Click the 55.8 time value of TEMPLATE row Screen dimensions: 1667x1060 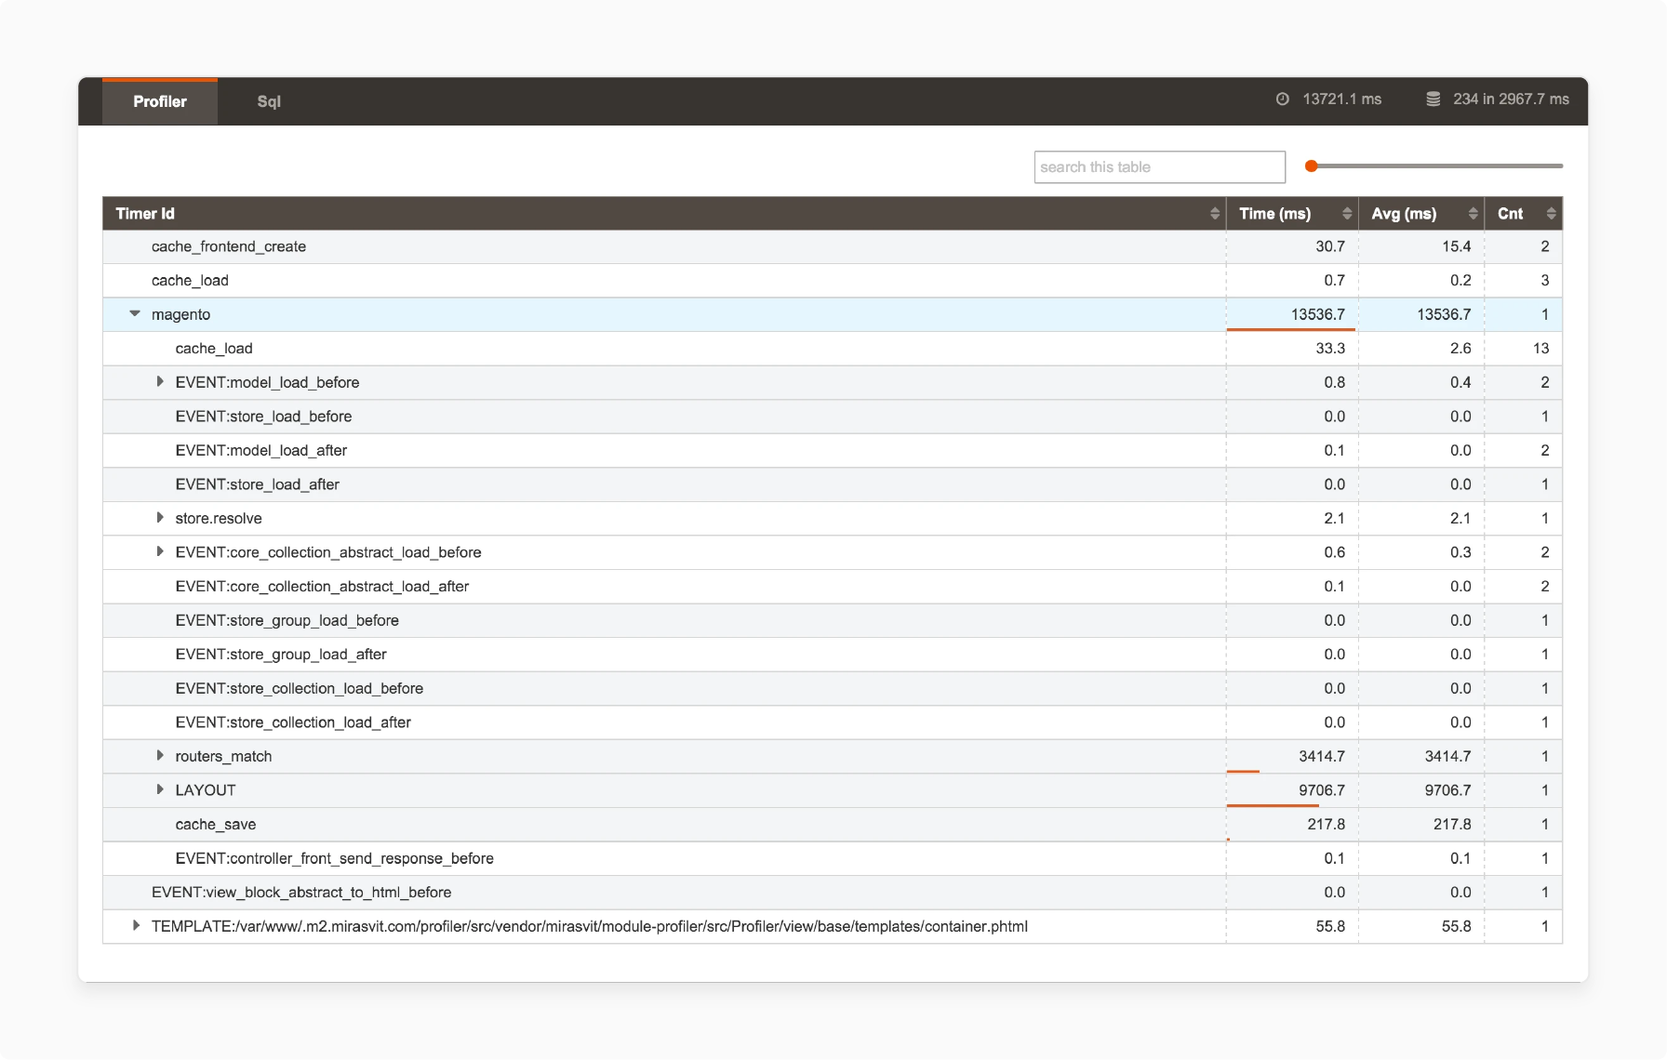point(1330,926)
